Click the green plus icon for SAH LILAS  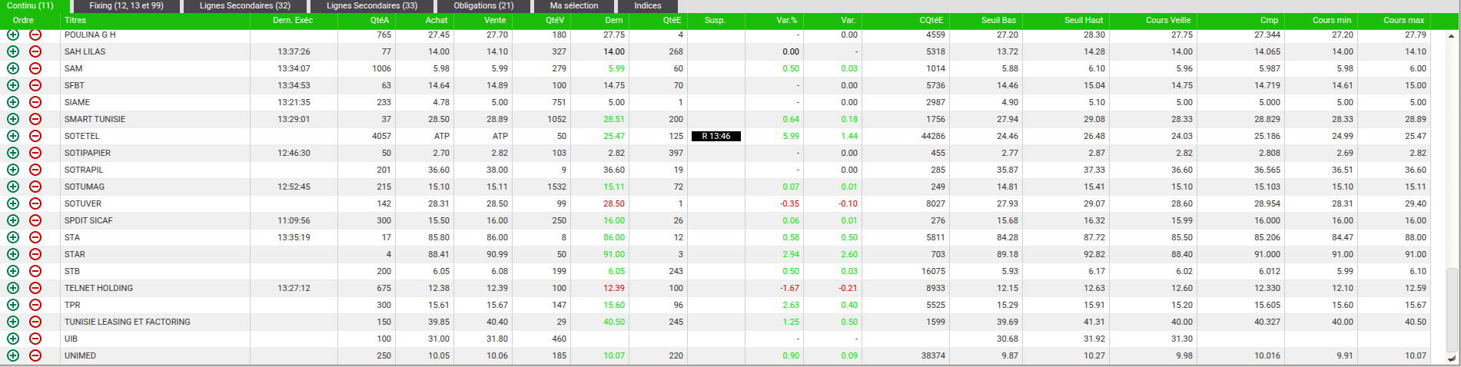[x=13, y=51]
